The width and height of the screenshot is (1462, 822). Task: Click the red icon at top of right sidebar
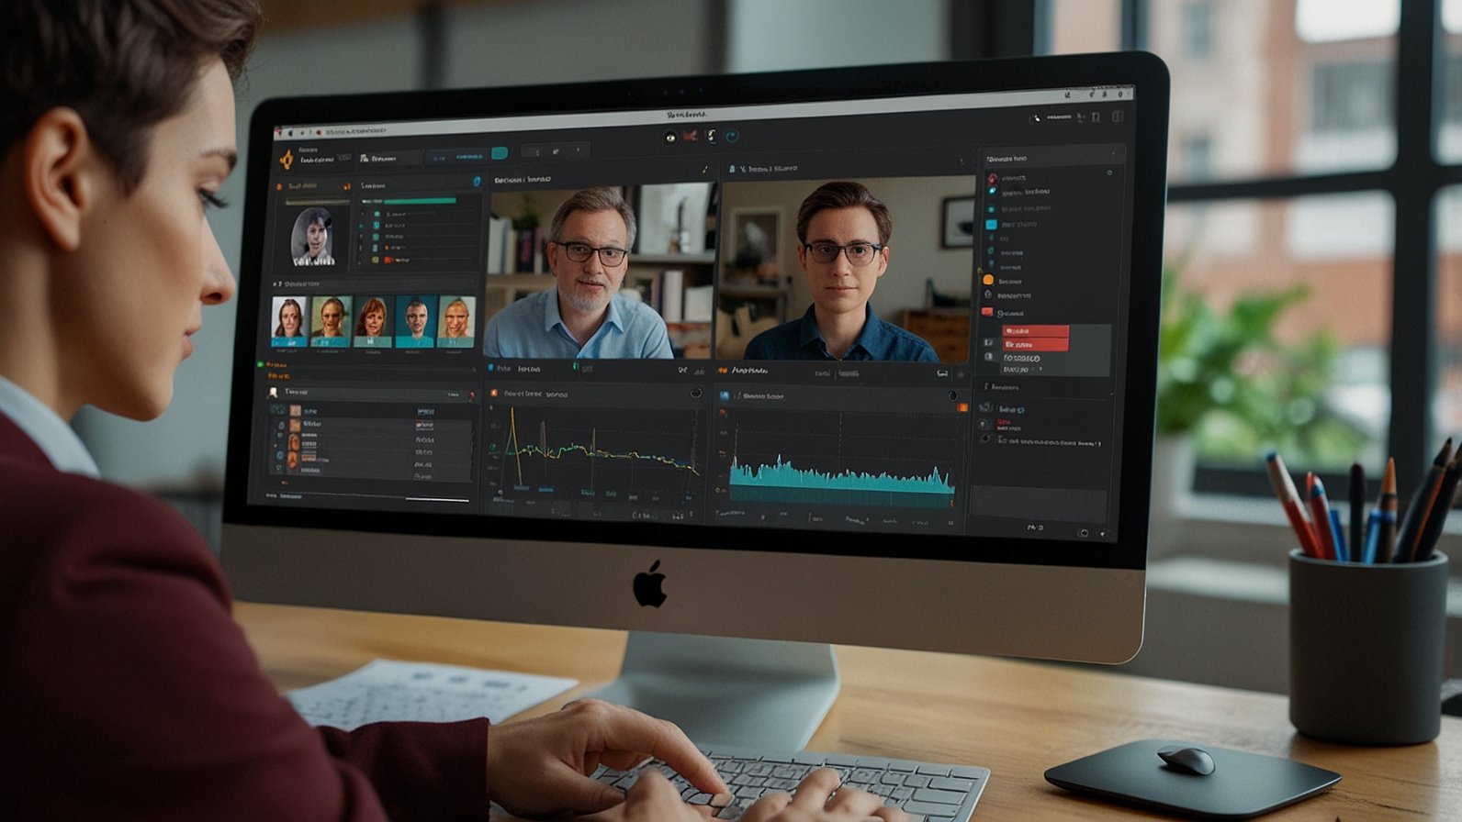coord(992,178)
